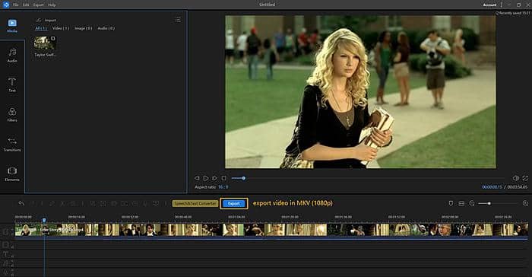This screenshot has height=277, width=532.
Task: Open the Audio panel in sidebar
Action: point(12,55)
